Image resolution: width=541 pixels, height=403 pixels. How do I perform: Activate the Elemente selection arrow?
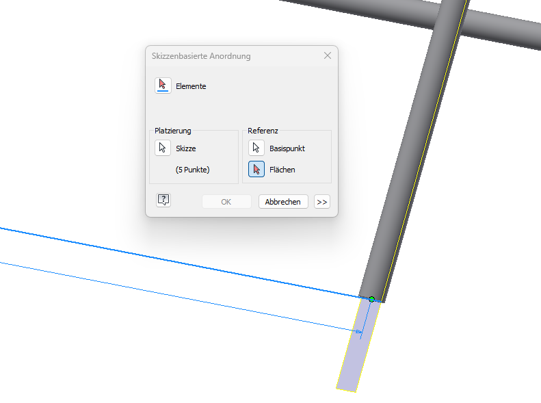point(163,86)
